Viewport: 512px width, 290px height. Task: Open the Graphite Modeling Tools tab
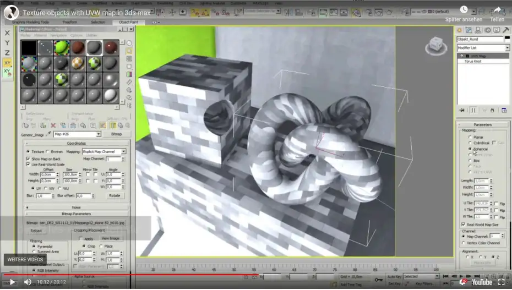coord(31,22)
